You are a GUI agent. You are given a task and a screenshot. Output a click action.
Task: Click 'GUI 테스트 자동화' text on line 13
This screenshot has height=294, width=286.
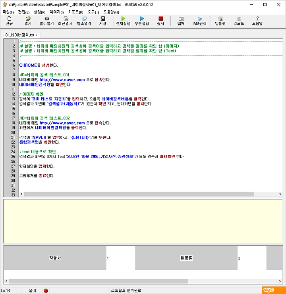[49, 99]
